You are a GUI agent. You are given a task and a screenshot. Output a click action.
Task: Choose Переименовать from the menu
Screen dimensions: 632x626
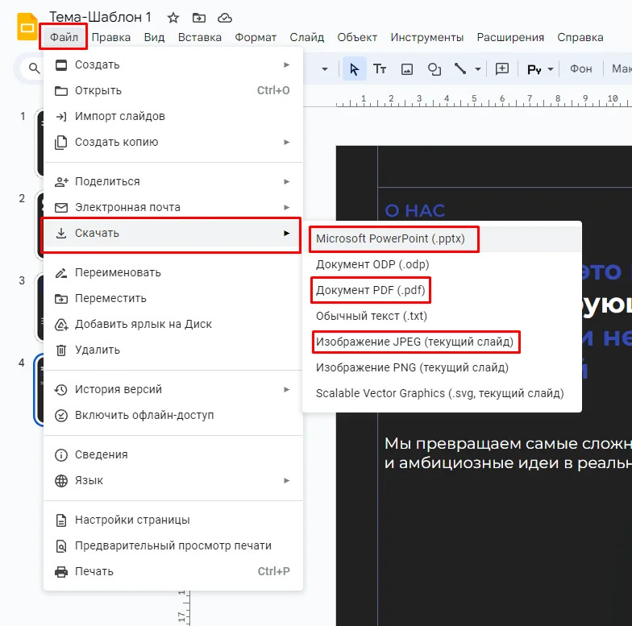(x=173, y=272)
